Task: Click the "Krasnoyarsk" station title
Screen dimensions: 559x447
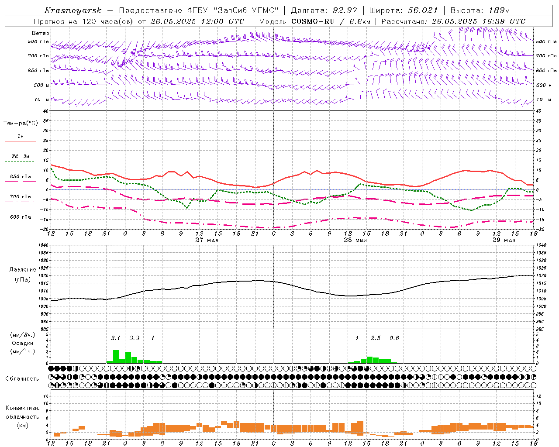Action: [73, 10]
